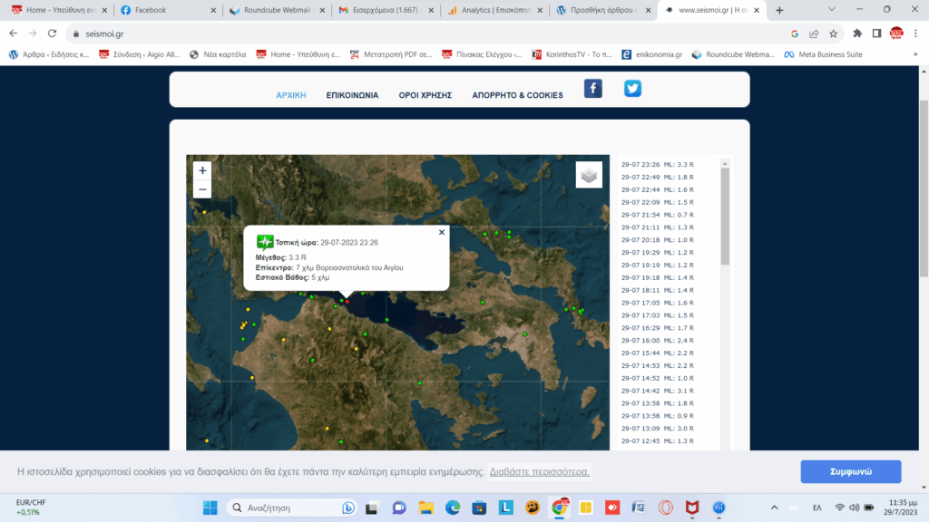Click the Διαβάστε περισσότερα link
This screenshot has width=929, height=522.
(x=540, y=471)
